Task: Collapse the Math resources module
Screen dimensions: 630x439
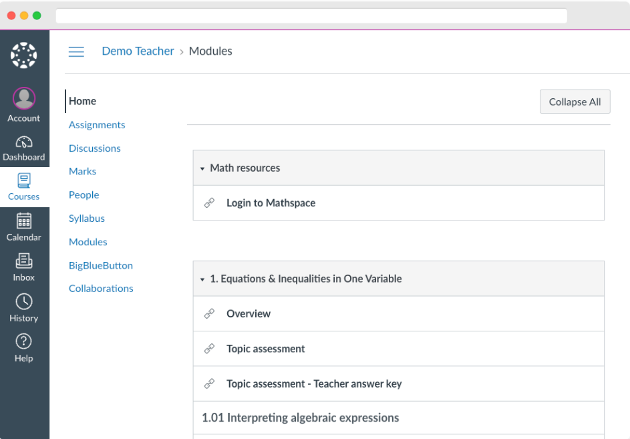Action: coord(202,168)
